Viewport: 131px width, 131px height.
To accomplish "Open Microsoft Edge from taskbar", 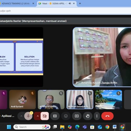I will [77, 127].
